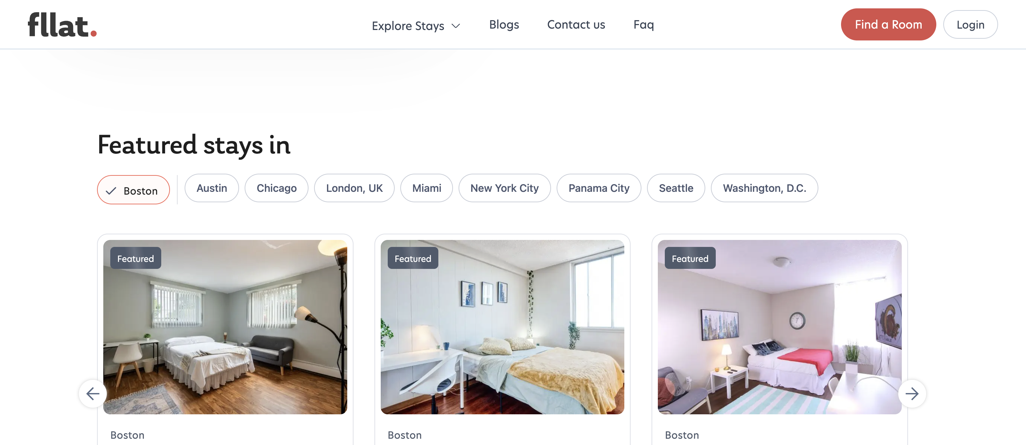Open the Blogs page
This screenshot has width=1026, height=445.
(x=504, y=25)
